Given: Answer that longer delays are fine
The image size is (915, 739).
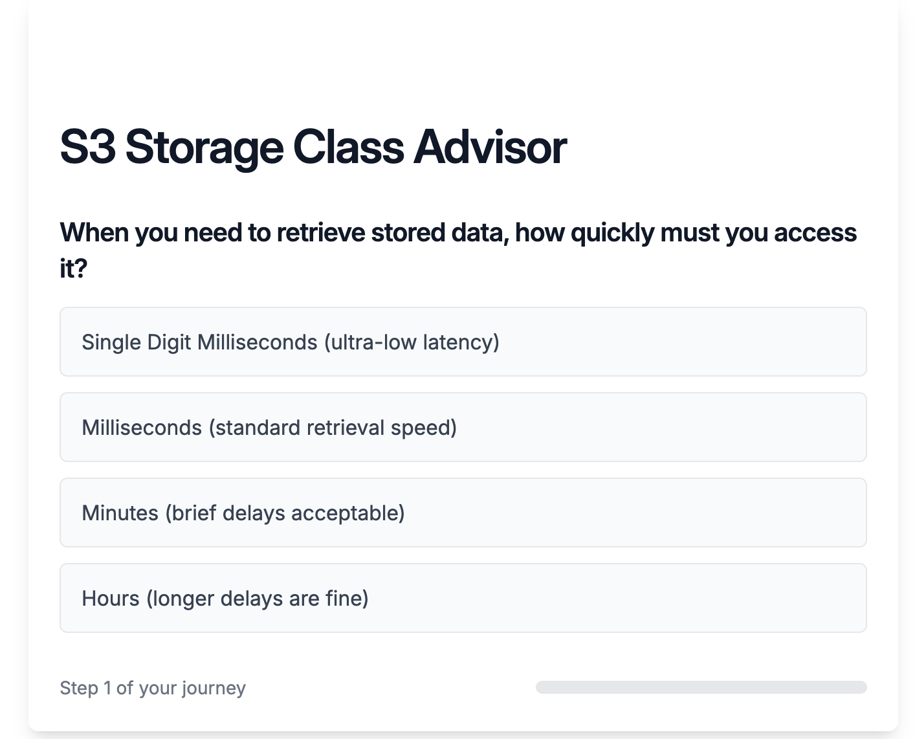Looking at the screenshot, I should 463,598.
